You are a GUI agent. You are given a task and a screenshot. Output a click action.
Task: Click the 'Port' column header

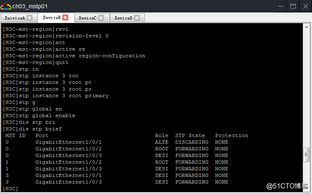click(x=42, y=135)
